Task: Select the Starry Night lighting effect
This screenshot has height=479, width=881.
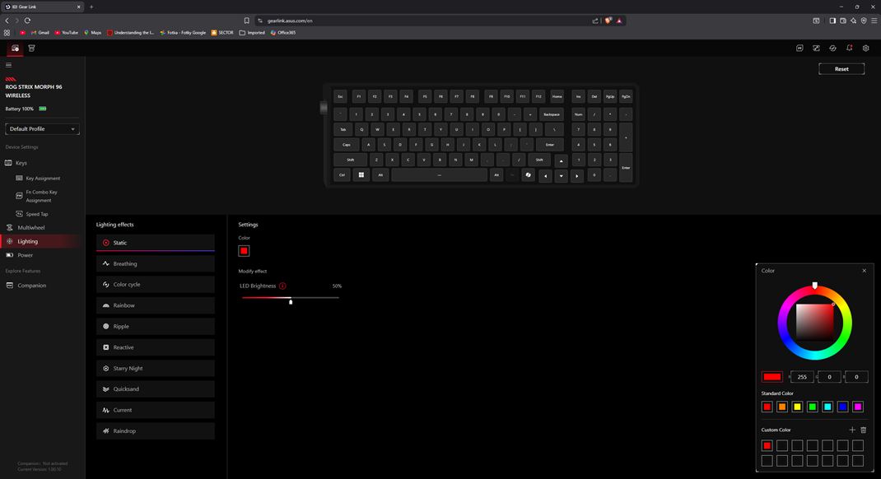Action: coord(155,369)
